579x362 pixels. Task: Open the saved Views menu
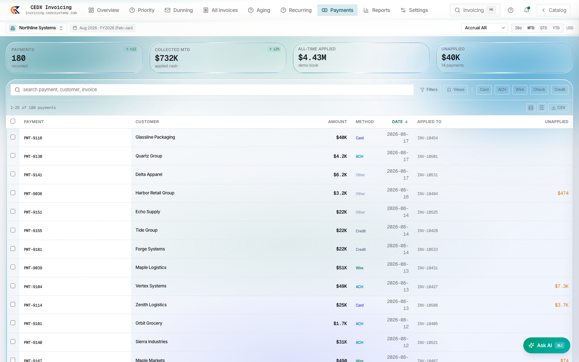(x=456, y=90)
